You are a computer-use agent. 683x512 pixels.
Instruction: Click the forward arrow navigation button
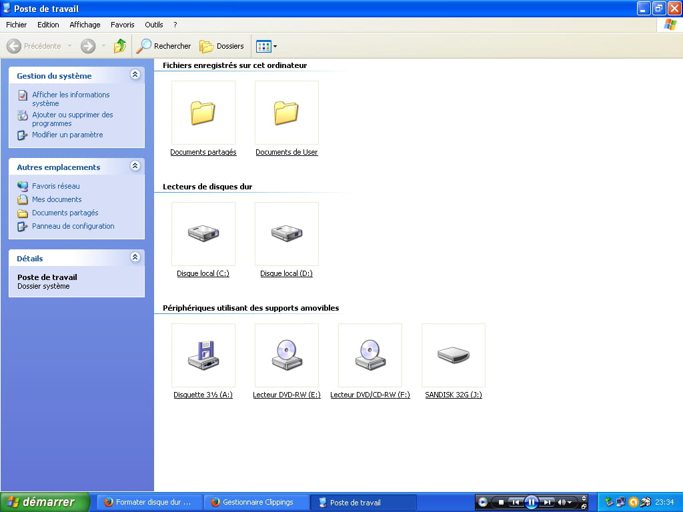(88, 46)
